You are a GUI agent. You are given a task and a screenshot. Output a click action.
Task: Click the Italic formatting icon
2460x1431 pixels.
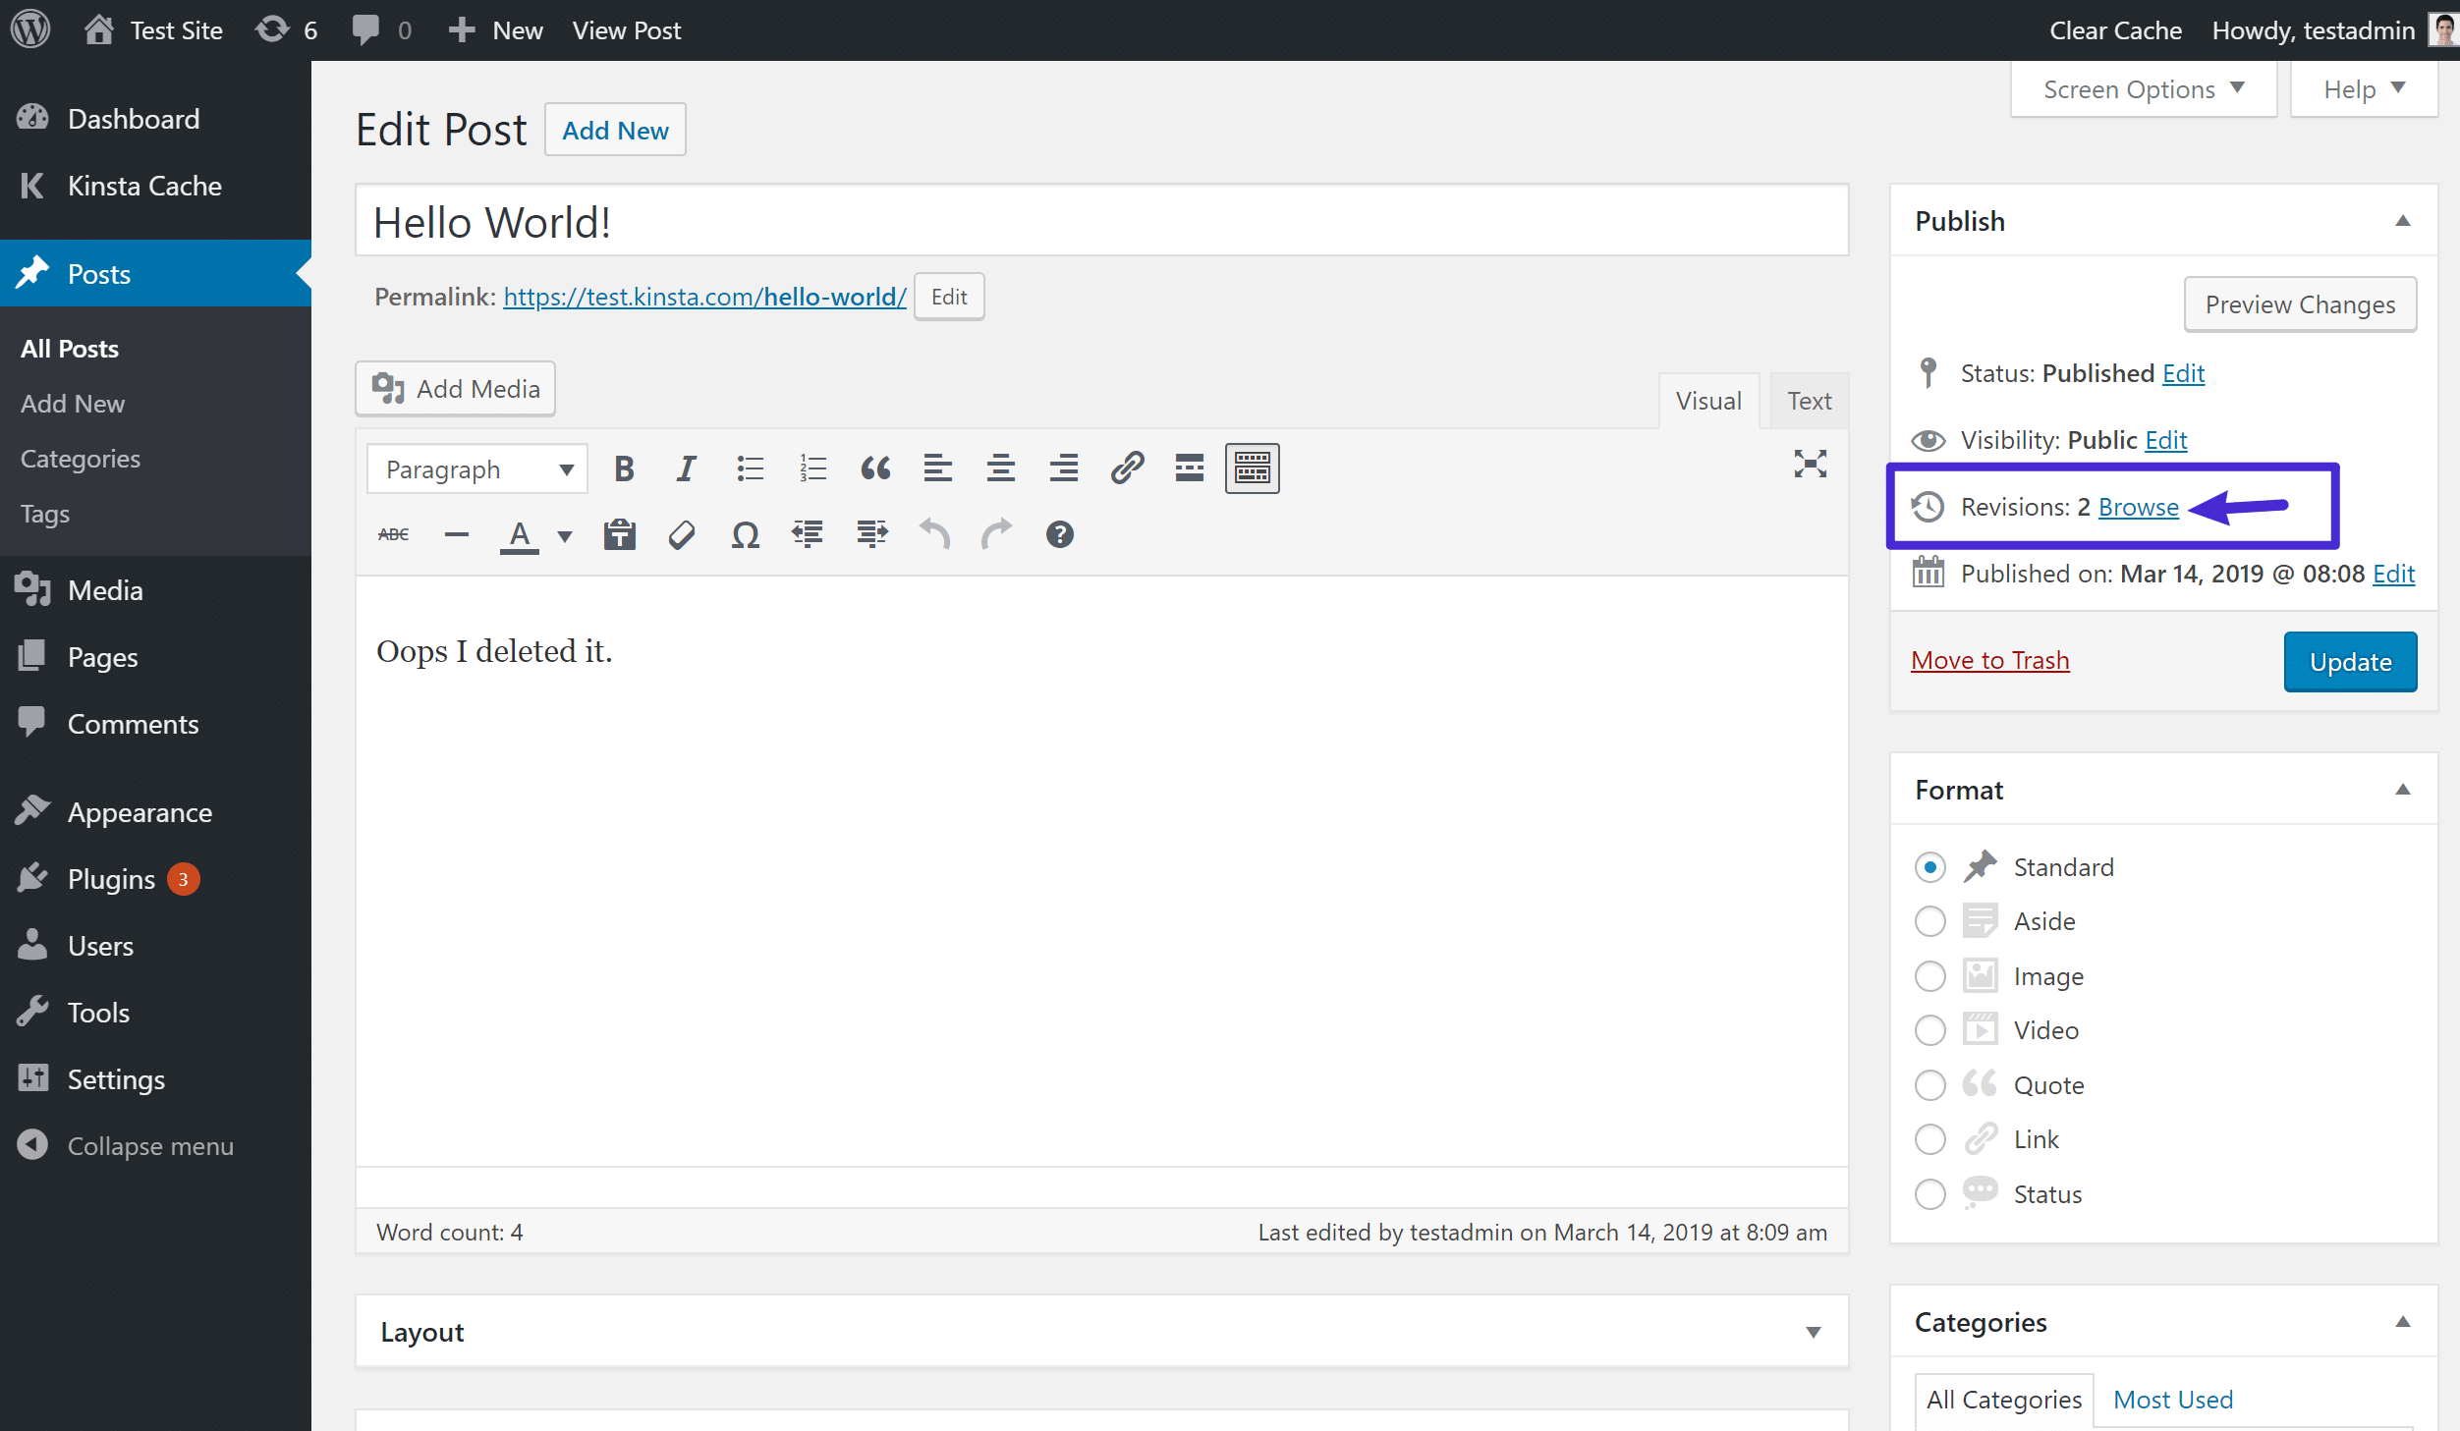(x=685, y=468)
